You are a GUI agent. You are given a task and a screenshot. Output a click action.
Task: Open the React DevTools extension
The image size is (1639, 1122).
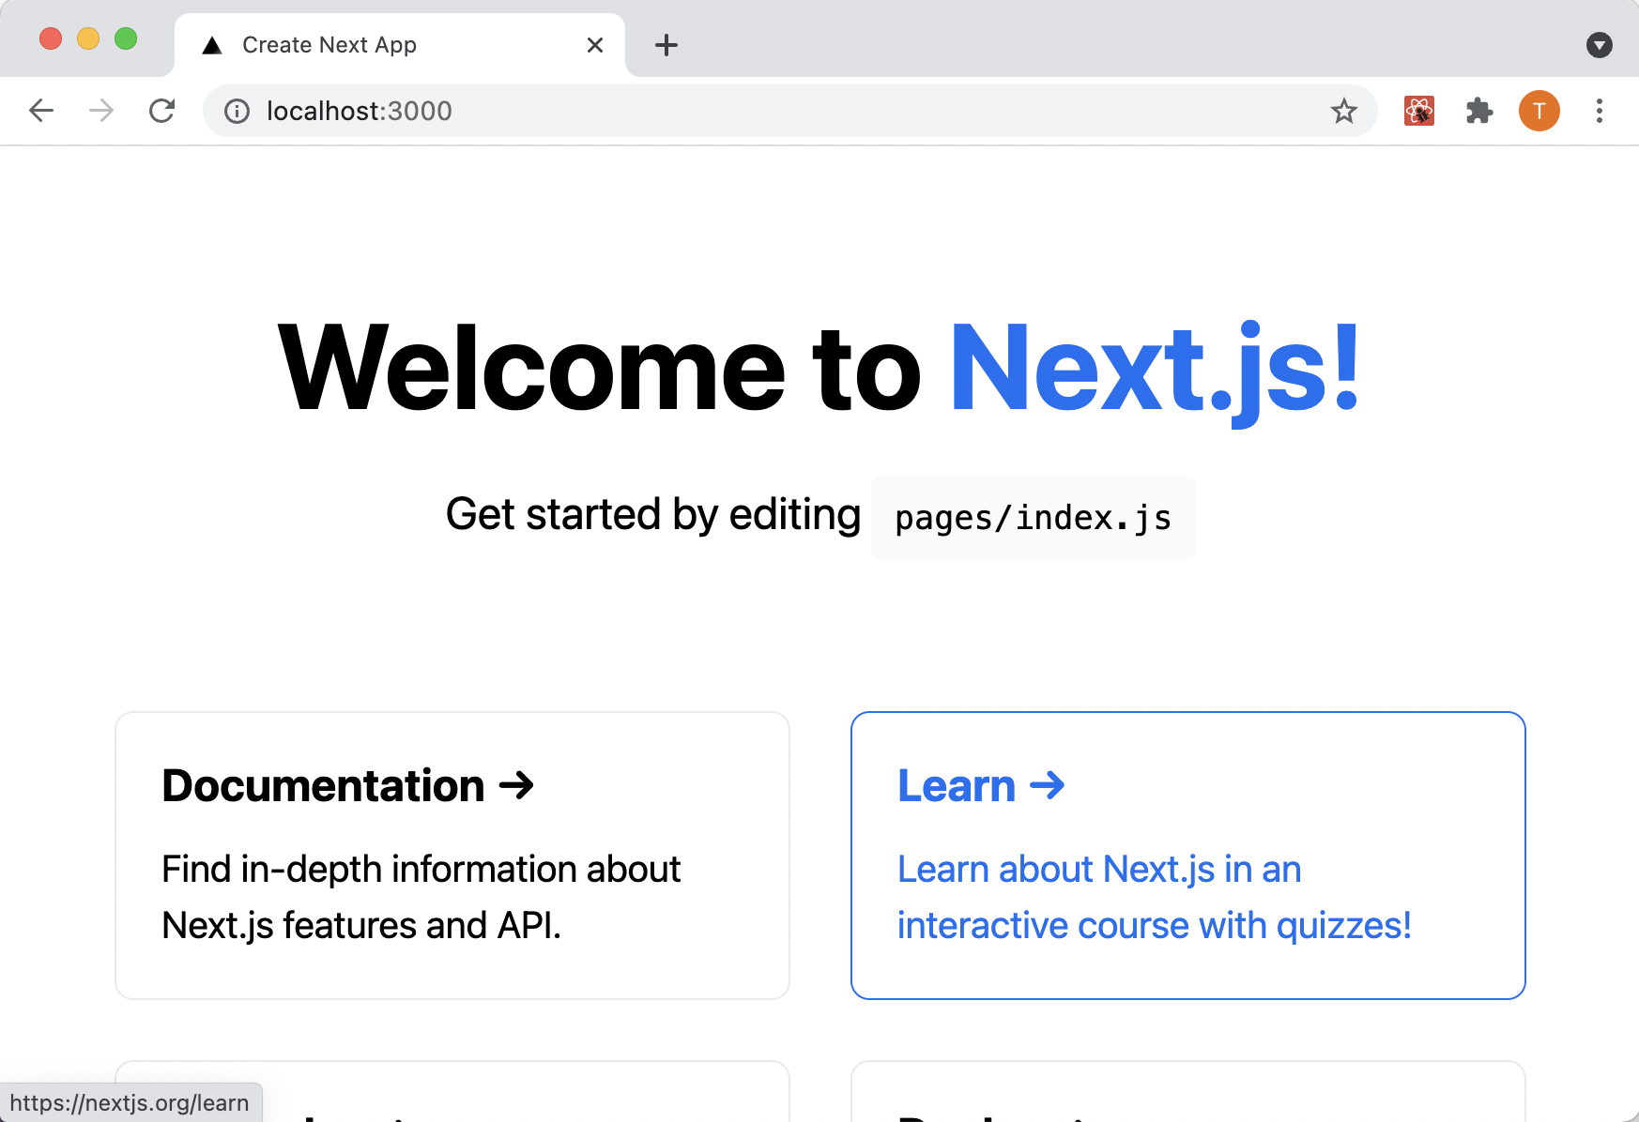click(1419, 111)
